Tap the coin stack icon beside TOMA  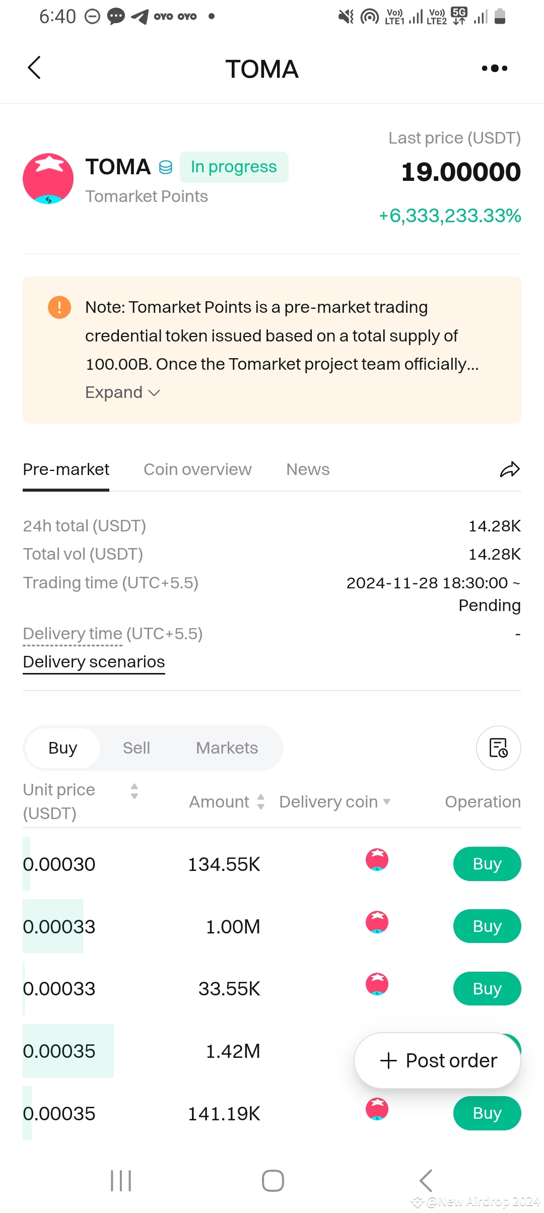tap(165, 167)
